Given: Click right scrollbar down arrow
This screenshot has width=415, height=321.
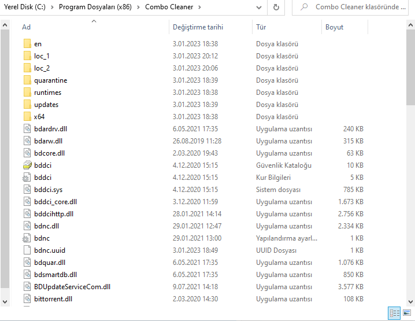Looking at the screenshot, I should click(x=410, y=301).
